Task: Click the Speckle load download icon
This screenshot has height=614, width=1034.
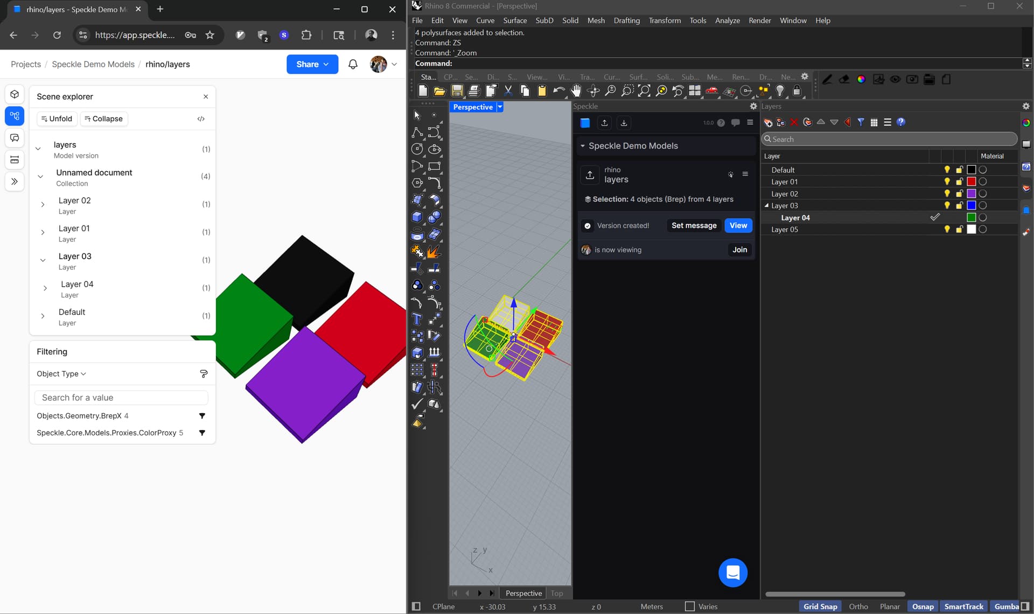Action: [x=624, y=123]
